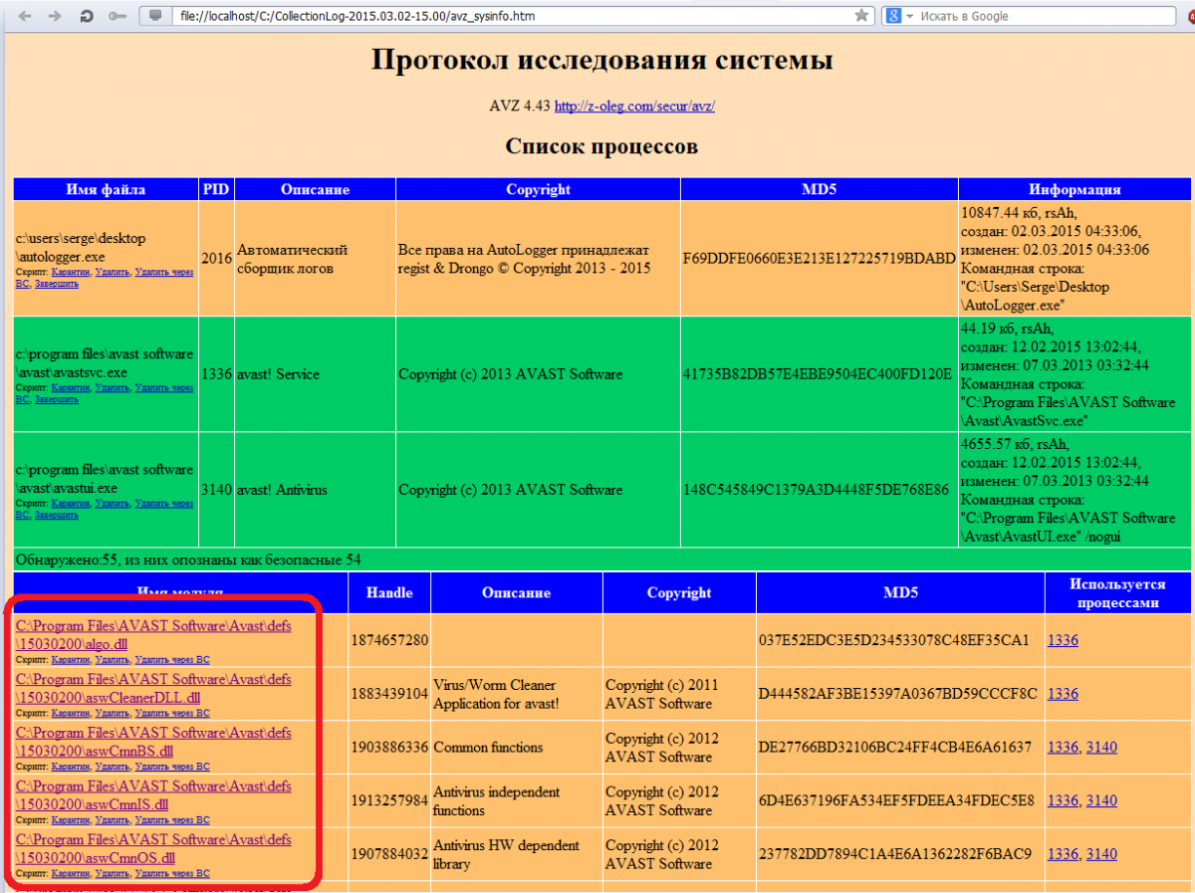
Task: Click 'Карантин' for avastui.exe
Action: click(70, 503)
